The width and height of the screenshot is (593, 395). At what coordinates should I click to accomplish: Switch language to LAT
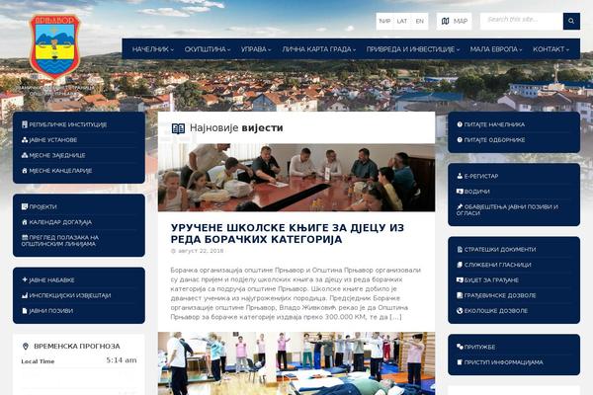tap(402, 21)
